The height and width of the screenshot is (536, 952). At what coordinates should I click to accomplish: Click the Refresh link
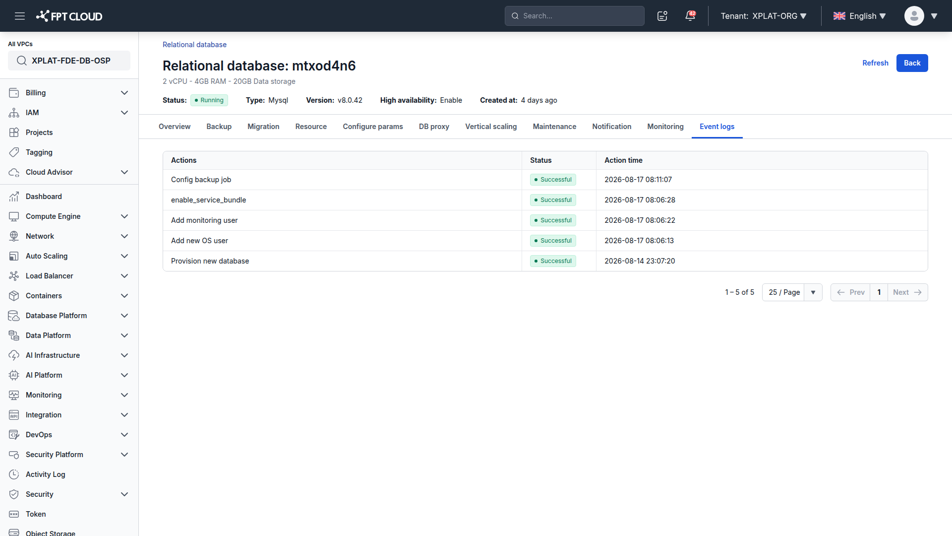pyautogui.click(x=875, y=63)
